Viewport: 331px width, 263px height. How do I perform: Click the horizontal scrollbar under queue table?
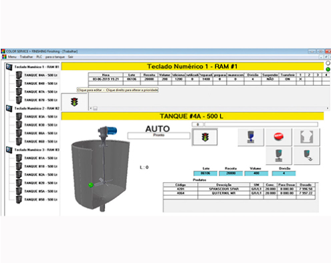[209, 108]
